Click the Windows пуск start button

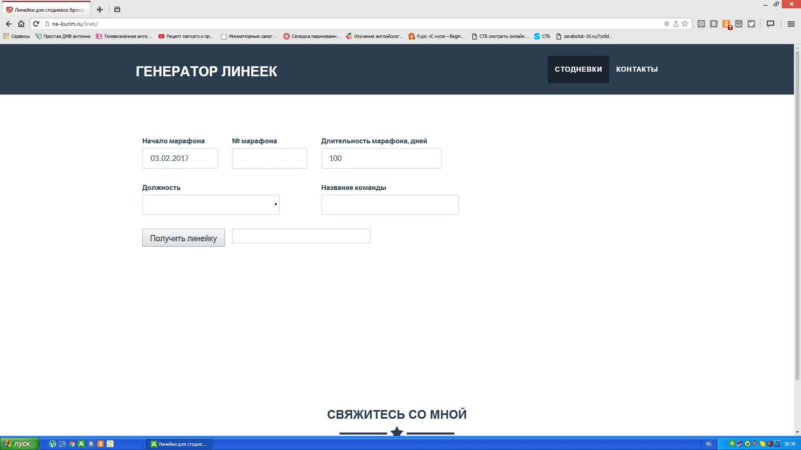point(19,444)
